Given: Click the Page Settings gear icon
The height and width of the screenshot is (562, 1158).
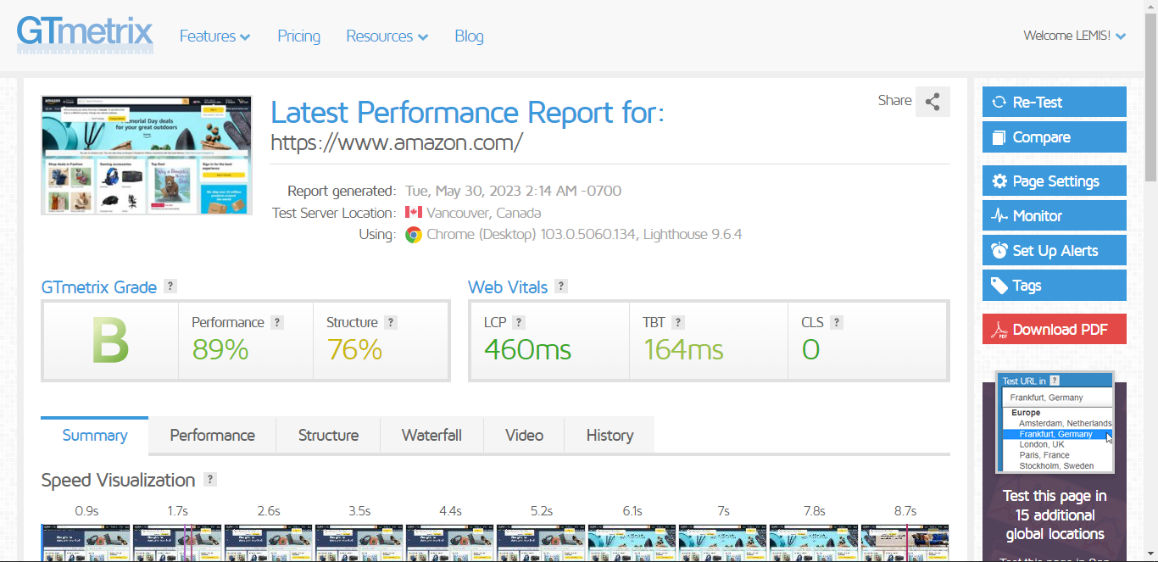Looking at the screenshot, I should pos(999,181).
